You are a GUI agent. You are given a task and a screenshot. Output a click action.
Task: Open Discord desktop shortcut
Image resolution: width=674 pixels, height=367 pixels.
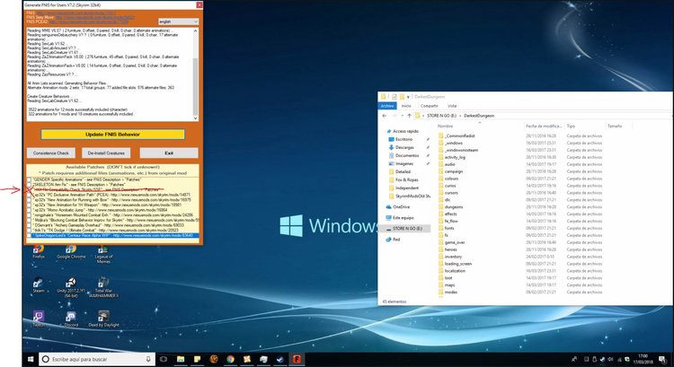[71, 319]
